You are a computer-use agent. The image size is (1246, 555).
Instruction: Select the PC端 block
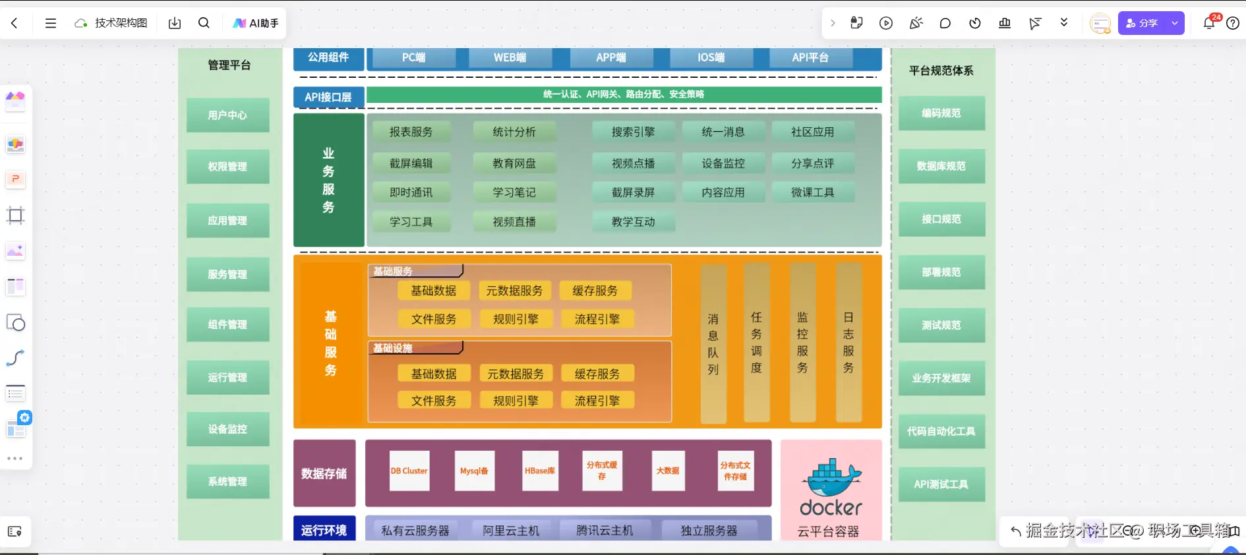coord(413,58)
